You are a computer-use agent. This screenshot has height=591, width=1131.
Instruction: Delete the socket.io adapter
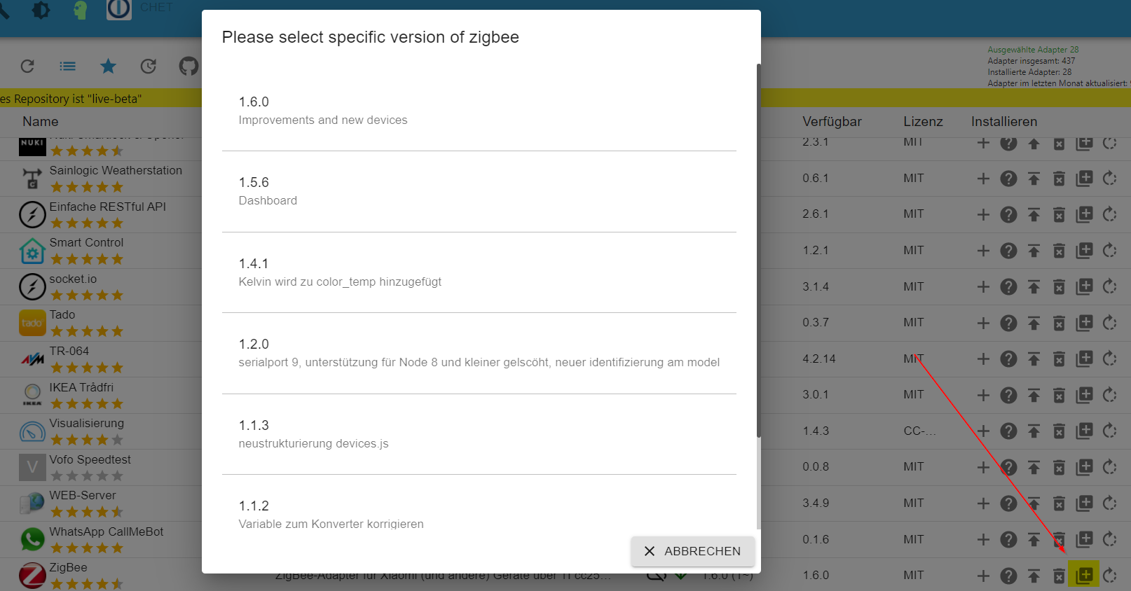click(1059, 286)
